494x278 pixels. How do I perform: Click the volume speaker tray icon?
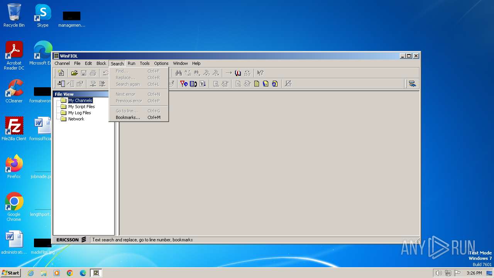(438, 273)
